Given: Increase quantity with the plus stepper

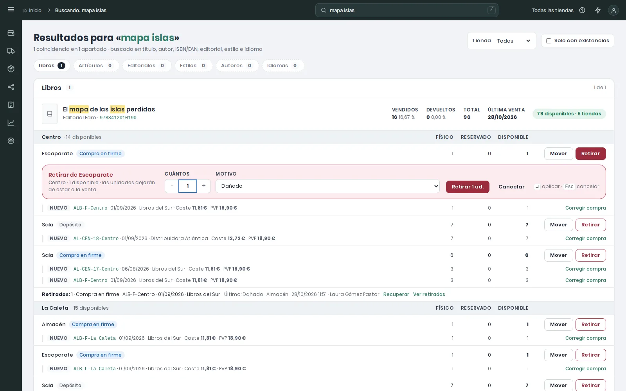Looking at the screenshot, I should (204, 186).
